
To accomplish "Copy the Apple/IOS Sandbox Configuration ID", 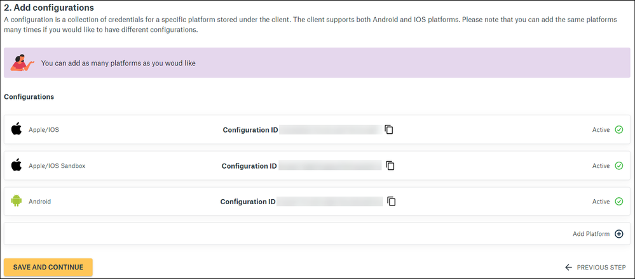I will [390, 165].
